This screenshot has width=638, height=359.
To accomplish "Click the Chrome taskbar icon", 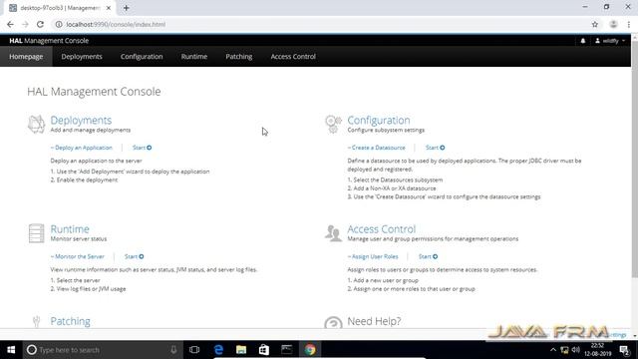I will pyautogui.click(x=310, y=350).
